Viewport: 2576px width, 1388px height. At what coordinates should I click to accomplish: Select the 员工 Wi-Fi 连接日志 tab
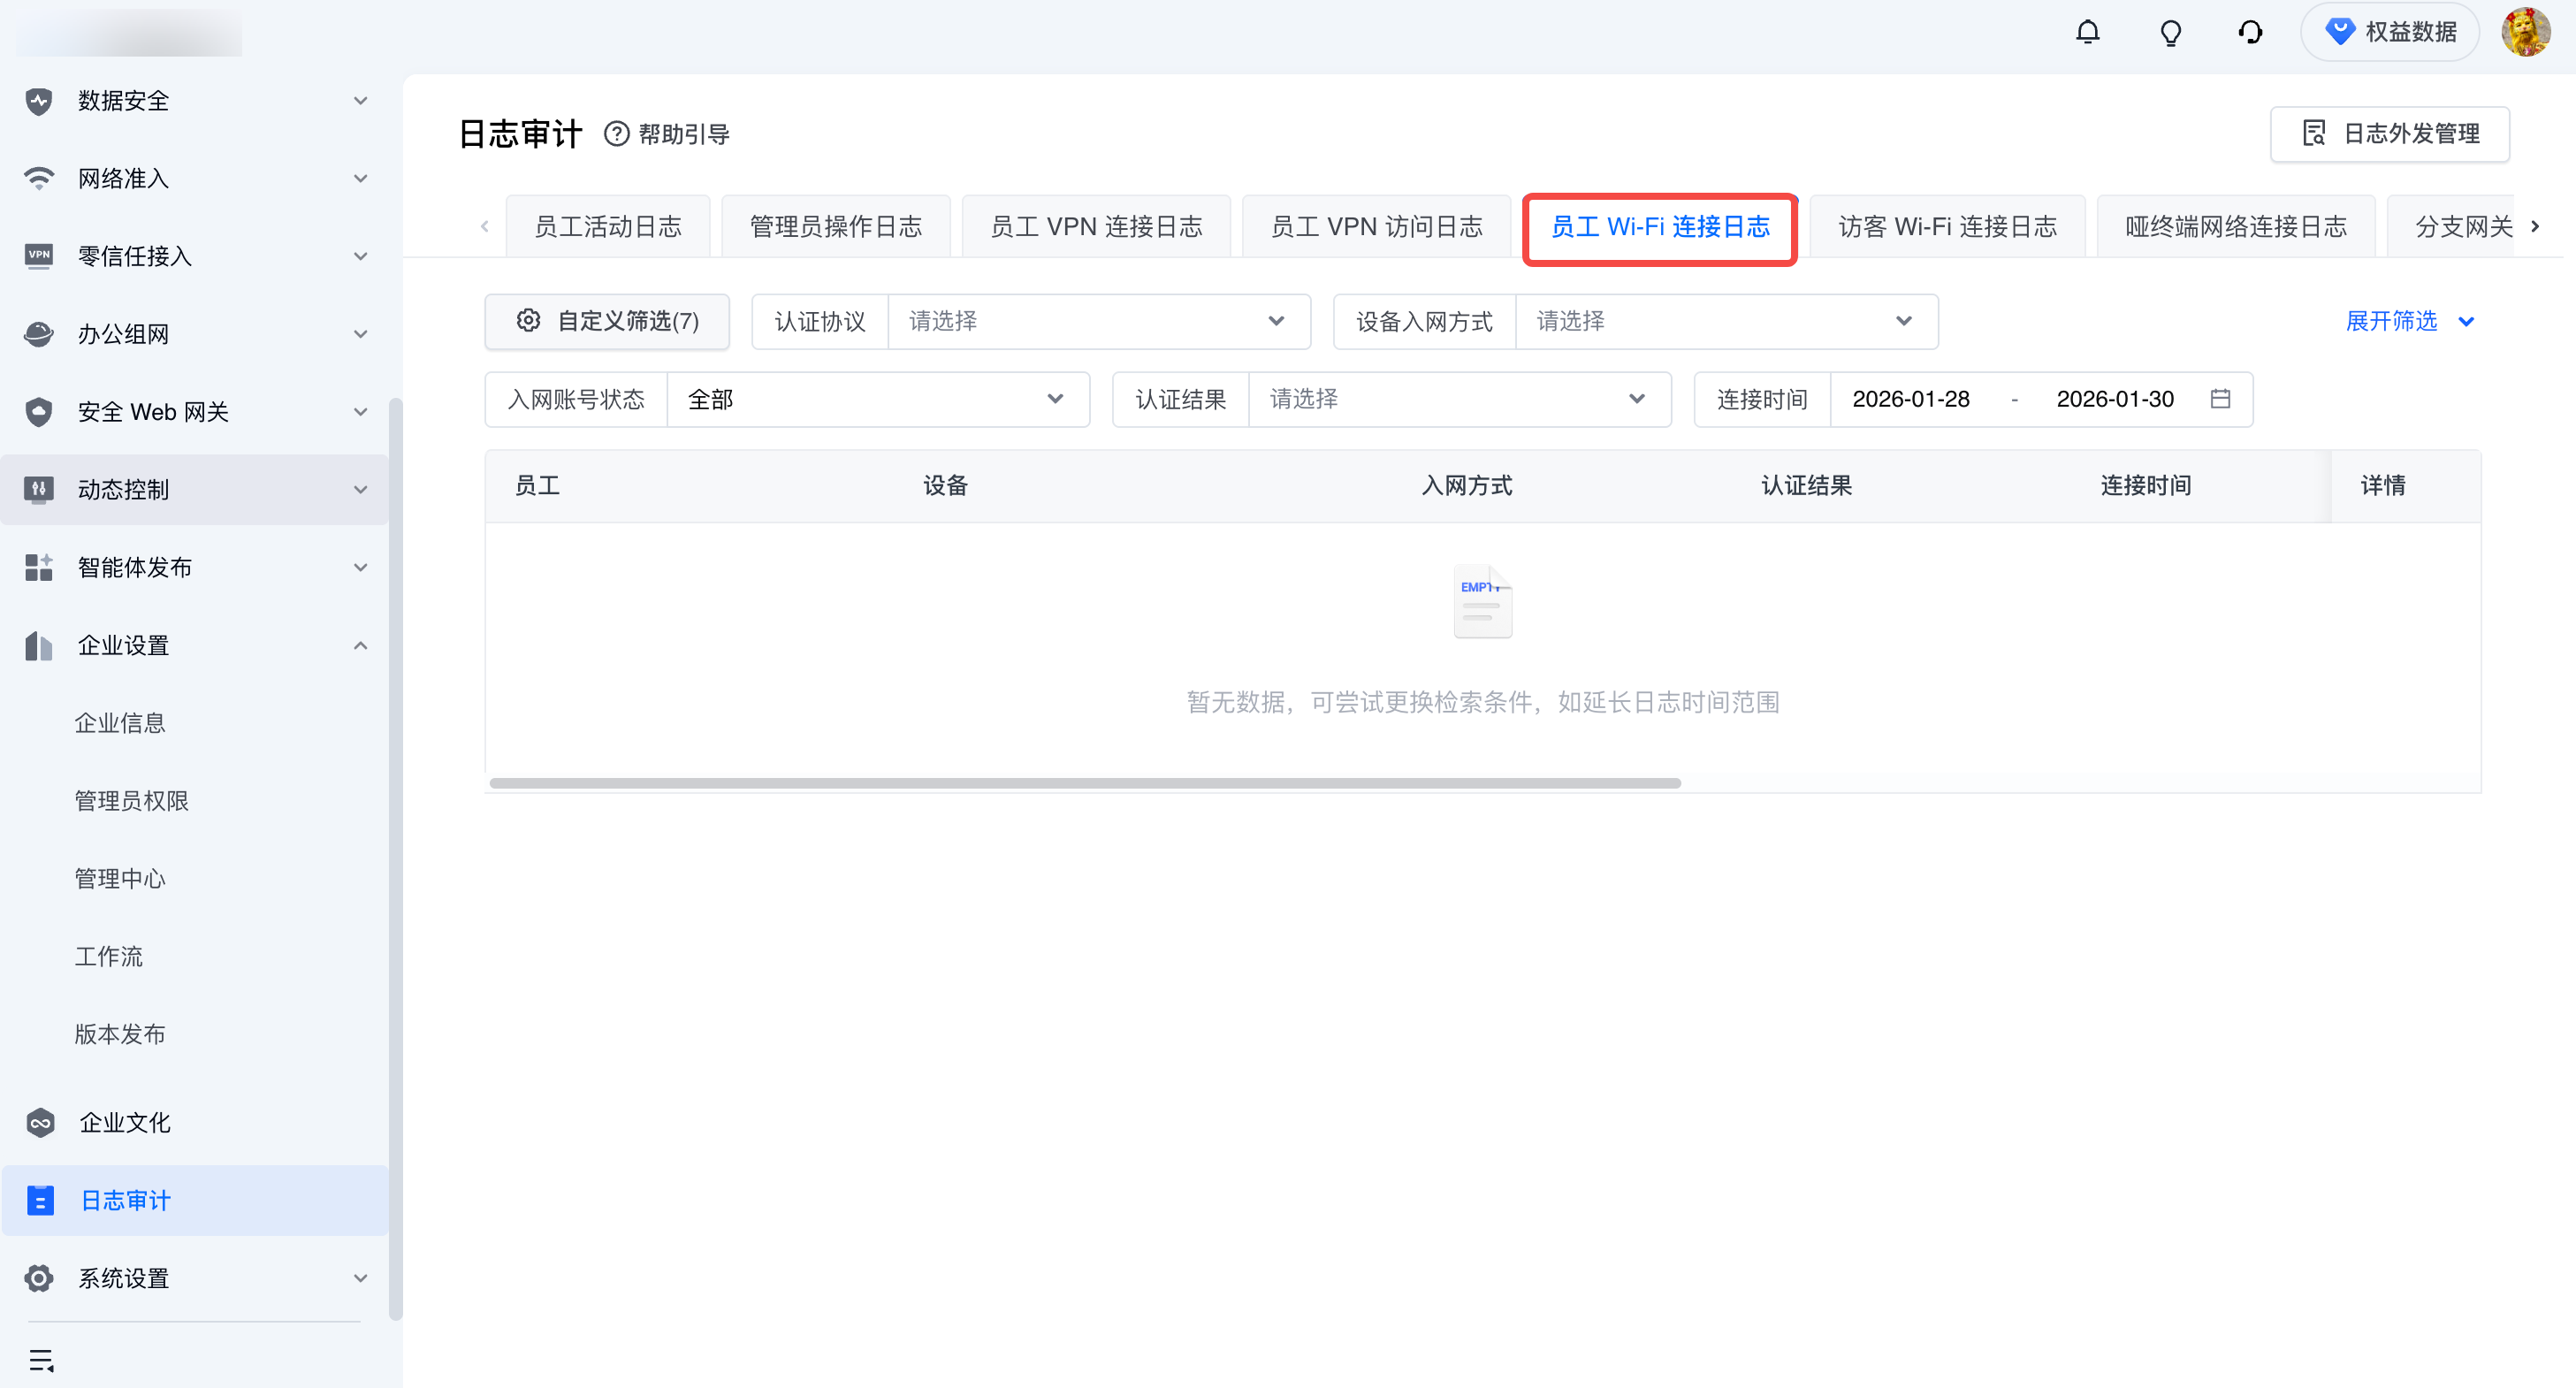[1660, 226]
